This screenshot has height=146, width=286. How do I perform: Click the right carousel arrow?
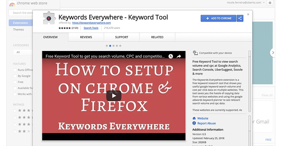[x=273, y=53]
